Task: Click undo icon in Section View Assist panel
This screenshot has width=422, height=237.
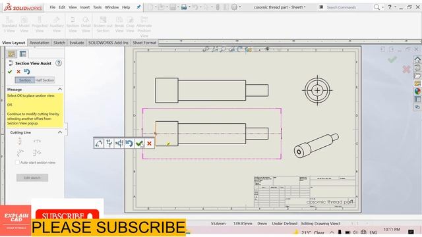Action: (x=27, y=72)
